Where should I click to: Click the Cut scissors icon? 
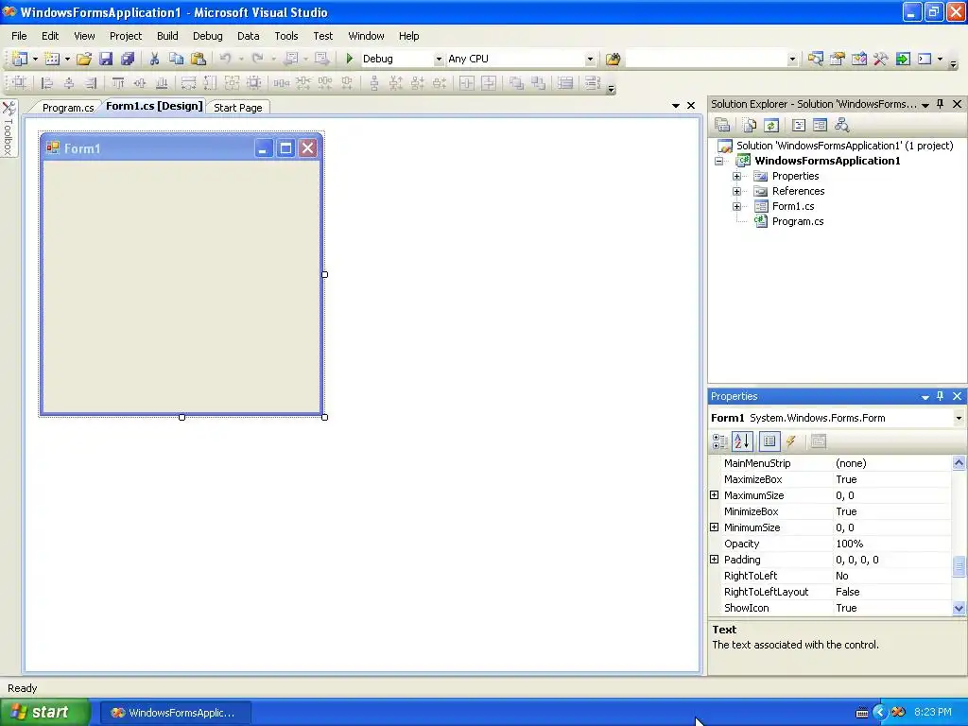(154, 59)
